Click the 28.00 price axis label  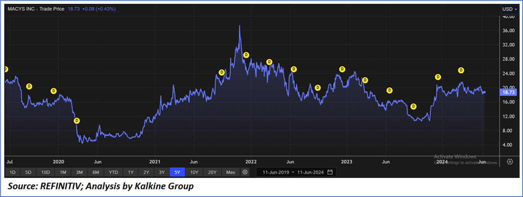(508, 59)
